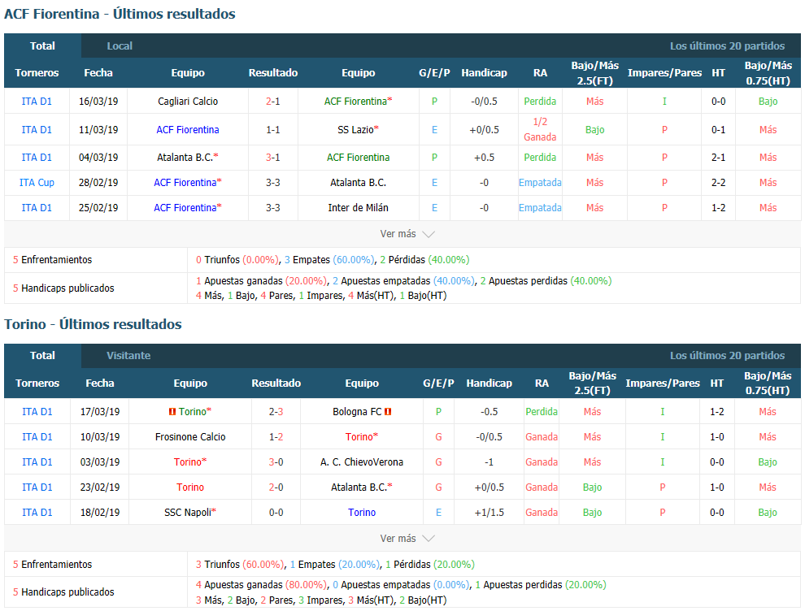Click HT score 2-2 in ITA Cup row
This screenshot has width=805, height=611.
pyautogui.click(x=718, y=182)
